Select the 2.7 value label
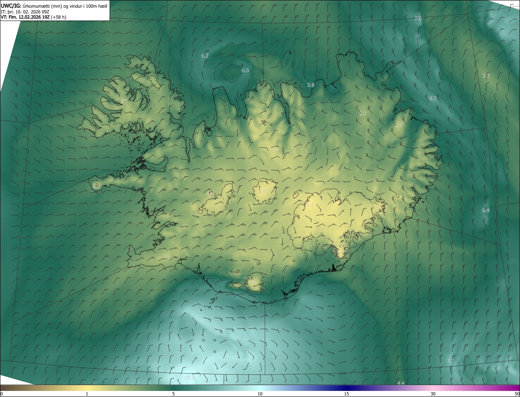This screenshot has height=397, width=520. point(363,113)
